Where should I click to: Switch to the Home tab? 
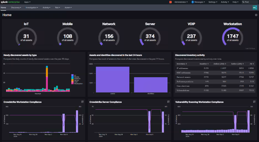click(3, 7)
